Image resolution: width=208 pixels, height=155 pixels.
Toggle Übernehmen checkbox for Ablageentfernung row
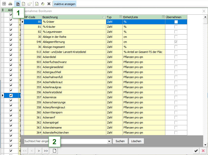[176, 42]
